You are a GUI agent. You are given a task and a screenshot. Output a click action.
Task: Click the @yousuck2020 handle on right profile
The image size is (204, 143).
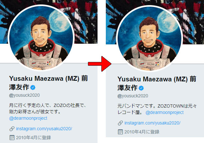[133, 96]
